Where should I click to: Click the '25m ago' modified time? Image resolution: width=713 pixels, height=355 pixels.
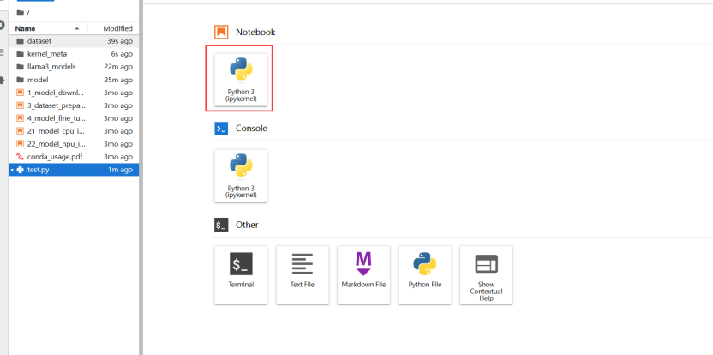coord(118,80)
